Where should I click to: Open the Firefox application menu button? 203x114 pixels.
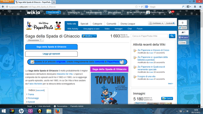coord(7,1)
